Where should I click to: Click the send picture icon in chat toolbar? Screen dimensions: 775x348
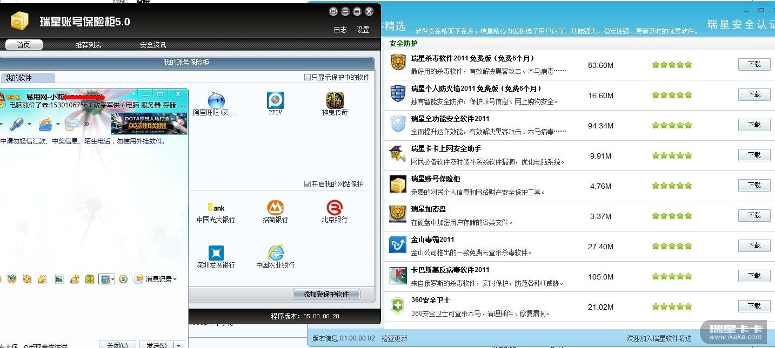(x=59, y=279)
